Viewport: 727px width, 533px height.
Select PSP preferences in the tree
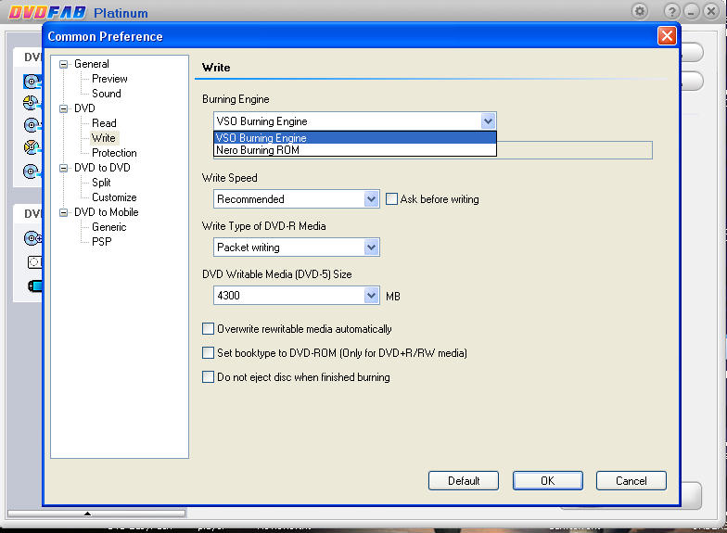click(x=102, y=242)
